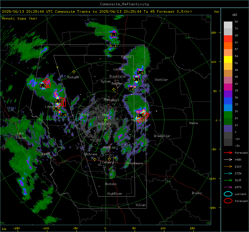Click the Hanna city label

[x=193, y=123]
